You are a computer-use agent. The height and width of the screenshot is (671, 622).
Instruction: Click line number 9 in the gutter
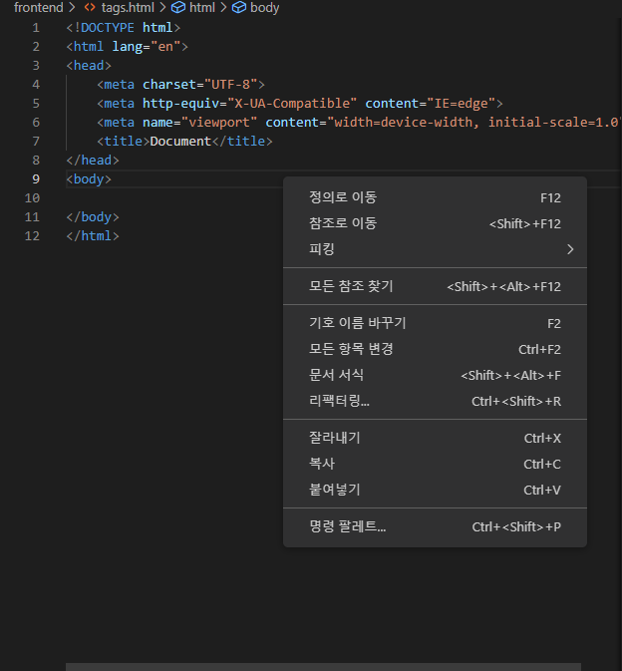pos(36,179)
